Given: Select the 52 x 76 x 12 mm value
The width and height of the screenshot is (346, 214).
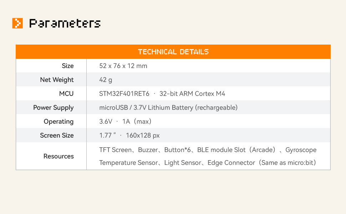Looking at the screenshot, I should tap(123, 66).
